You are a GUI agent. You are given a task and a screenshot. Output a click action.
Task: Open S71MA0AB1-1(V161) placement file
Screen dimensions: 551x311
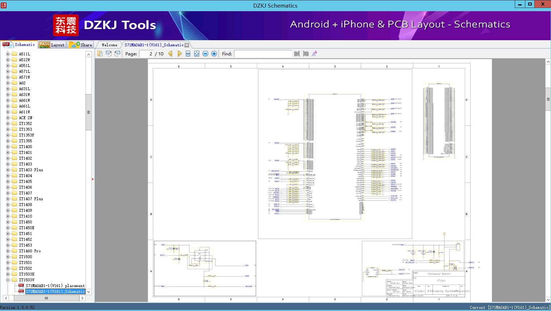pyautogui.click(x=55, y=286)
